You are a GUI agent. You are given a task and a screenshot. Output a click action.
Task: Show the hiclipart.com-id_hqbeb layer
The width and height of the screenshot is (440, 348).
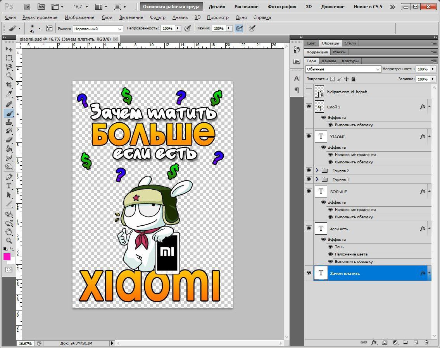309,91
